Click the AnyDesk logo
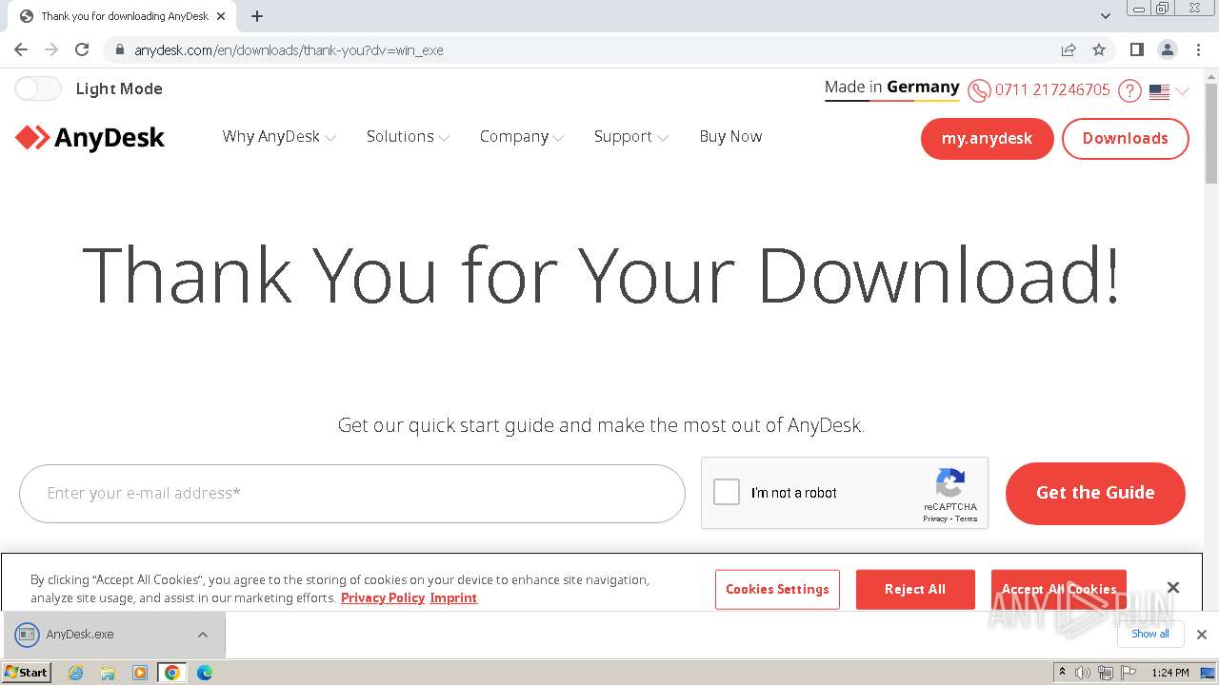This screenshot has height=685, width=1219. (90, 138)
